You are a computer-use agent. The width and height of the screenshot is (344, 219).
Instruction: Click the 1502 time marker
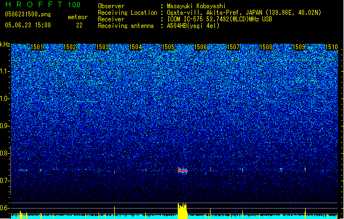click(69, 47)
